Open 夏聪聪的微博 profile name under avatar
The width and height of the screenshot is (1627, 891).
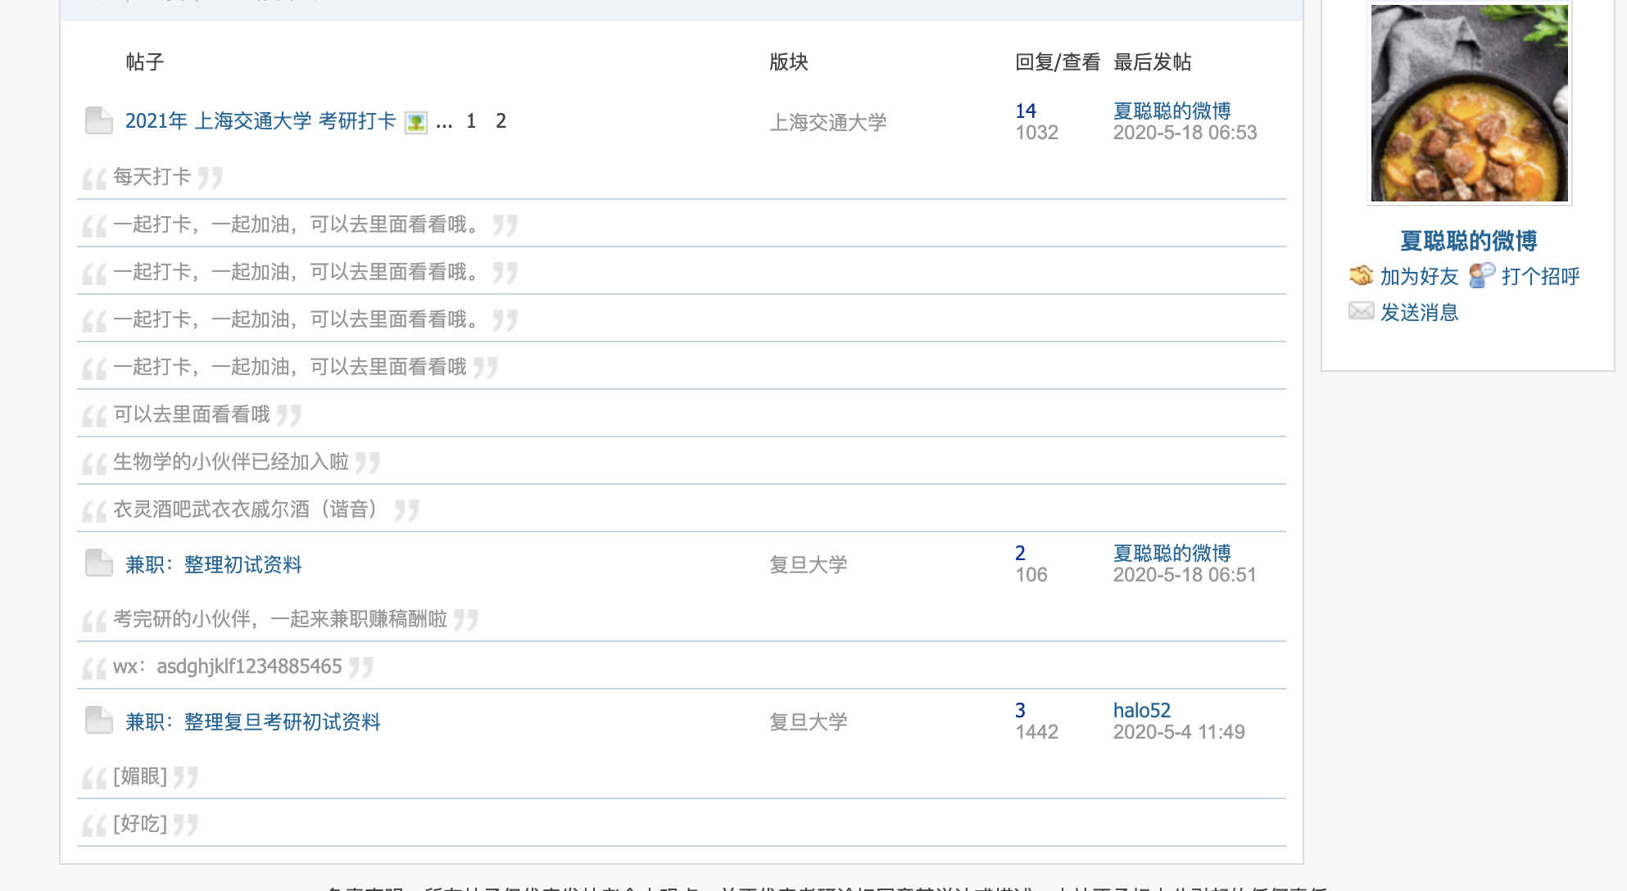(1469, 241)
